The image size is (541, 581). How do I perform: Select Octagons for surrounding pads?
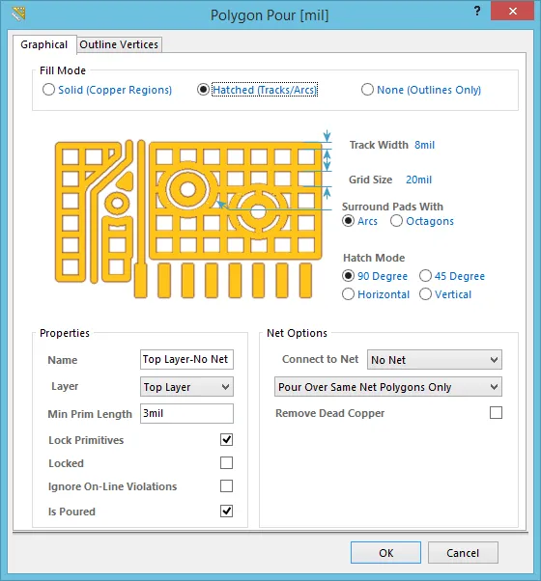422,221
